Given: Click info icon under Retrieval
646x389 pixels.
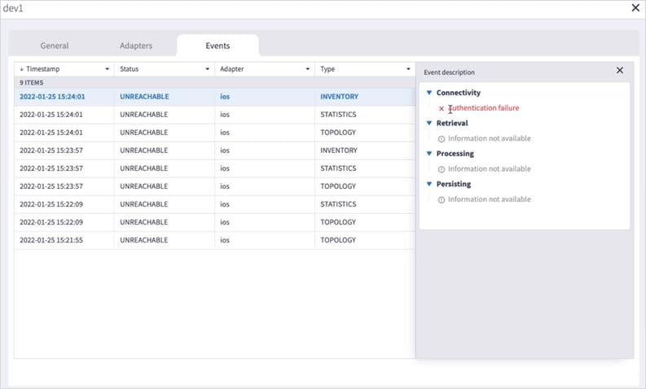Looking at the screenshot, I should coord(442,139).
